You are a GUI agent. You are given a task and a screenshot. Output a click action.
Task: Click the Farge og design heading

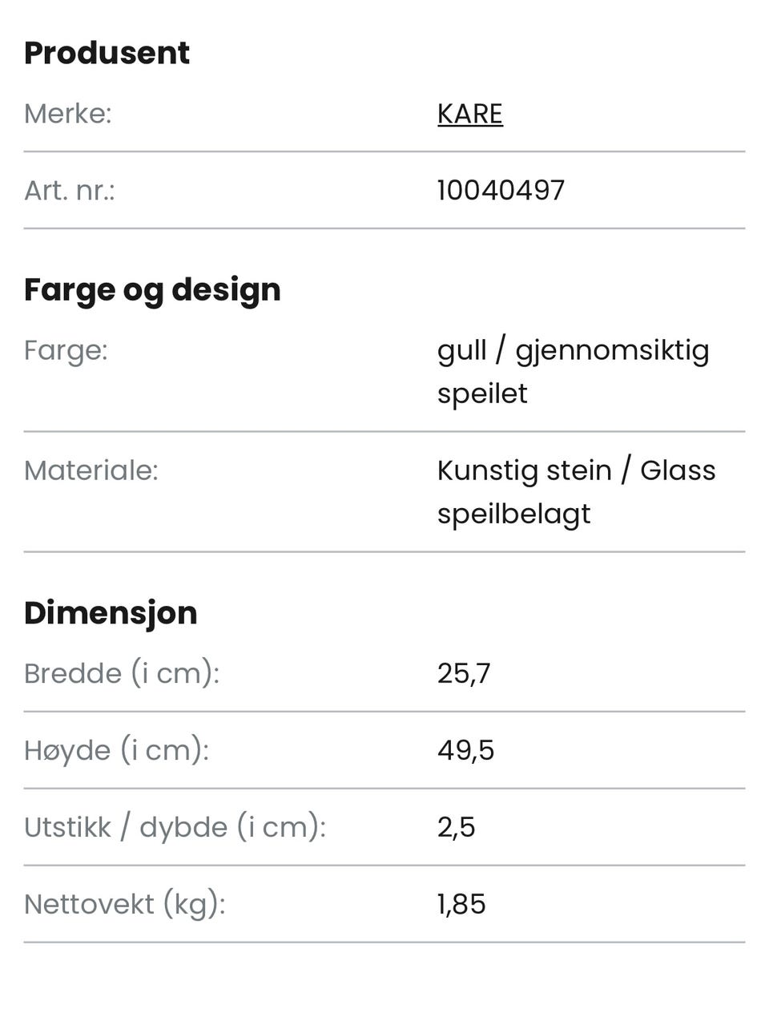152,289
